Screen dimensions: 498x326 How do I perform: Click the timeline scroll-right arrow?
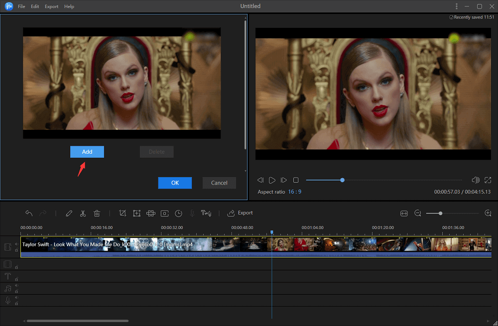(489, 321)
